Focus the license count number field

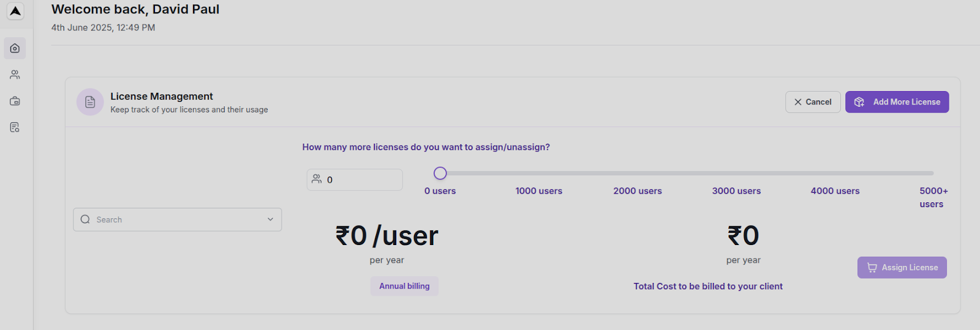point(361,180)
